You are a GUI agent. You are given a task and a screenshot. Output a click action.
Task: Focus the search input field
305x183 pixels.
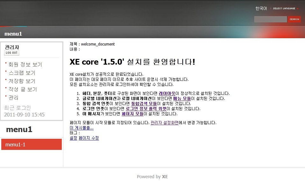point(270,19)
